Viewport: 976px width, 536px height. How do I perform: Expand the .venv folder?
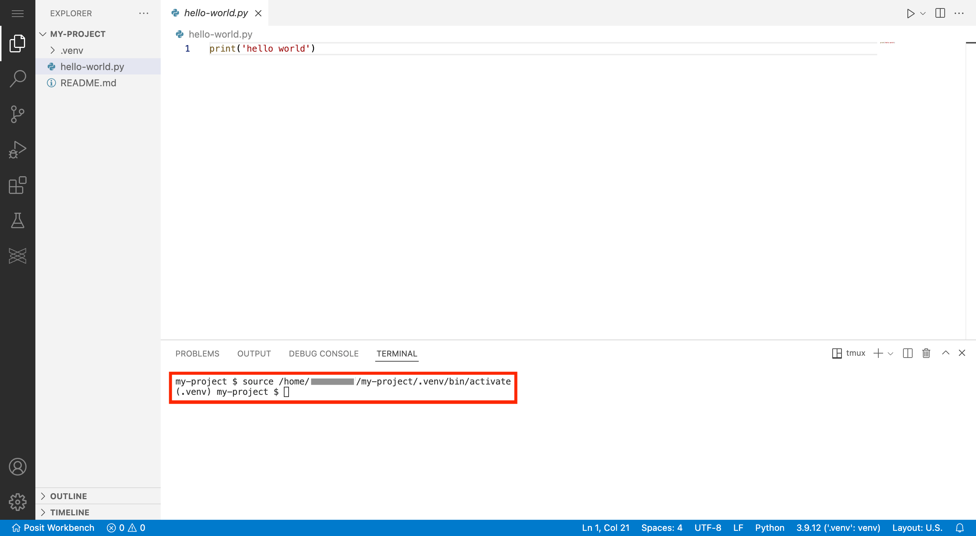(98, 51)
